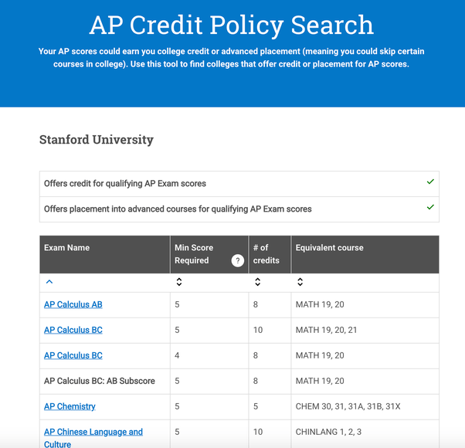Open AP Calculus BC link in the 10-credit row

point(73,330)
